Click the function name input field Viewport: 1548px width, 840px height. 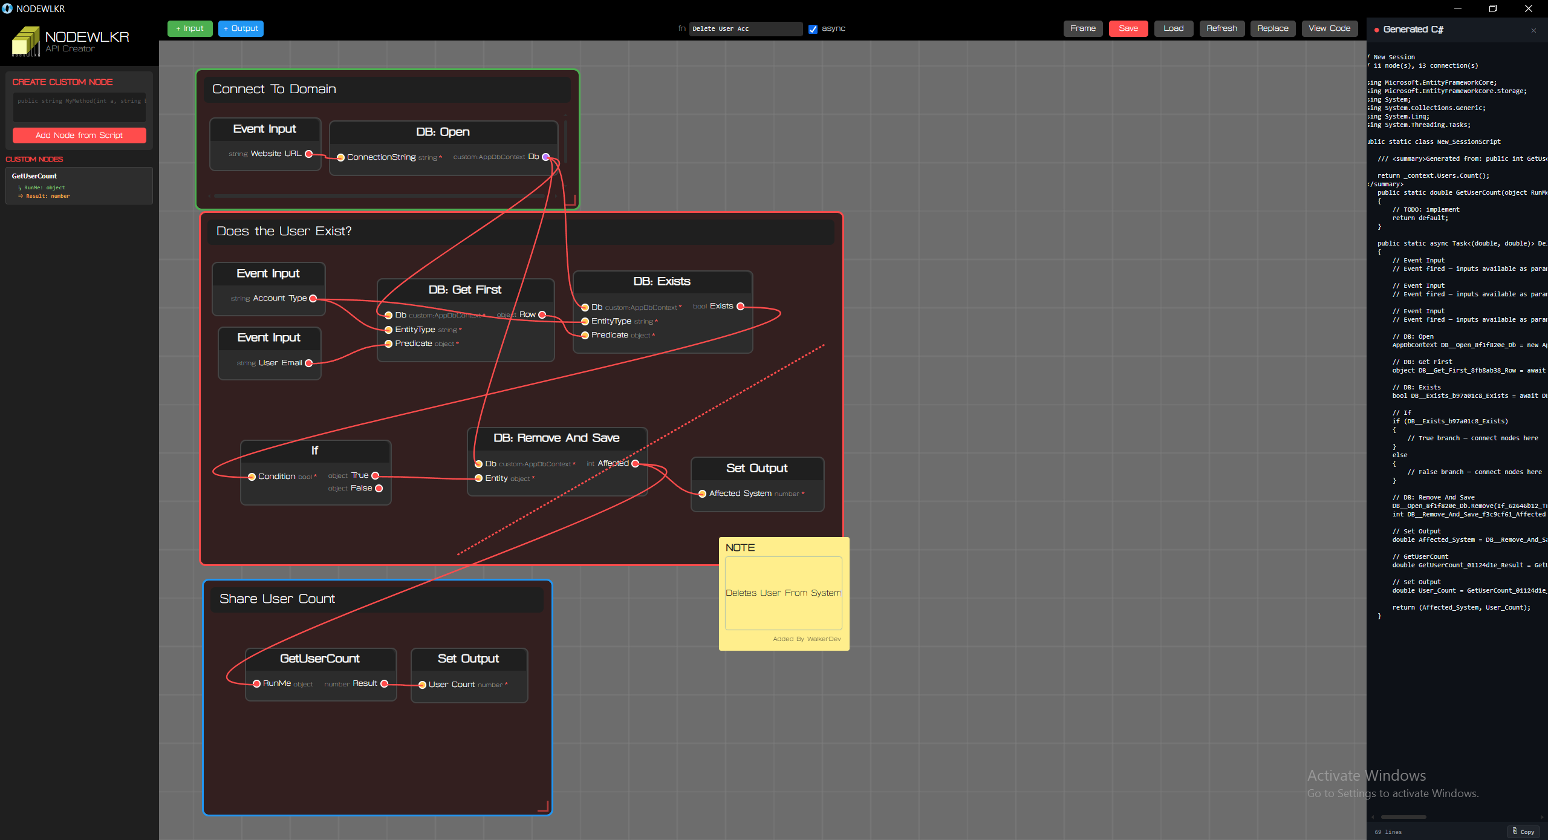(x=746, y=28)
